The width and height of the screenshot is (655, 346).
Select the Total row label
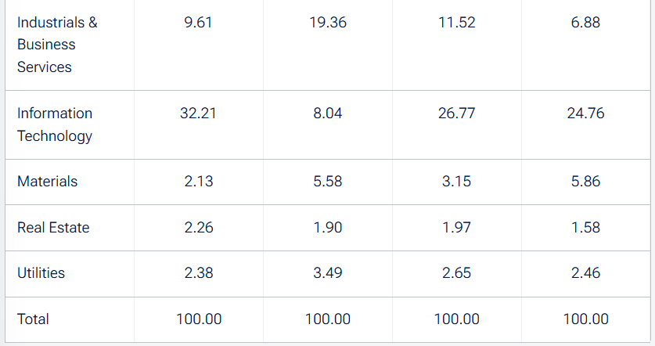click(33, 319)
